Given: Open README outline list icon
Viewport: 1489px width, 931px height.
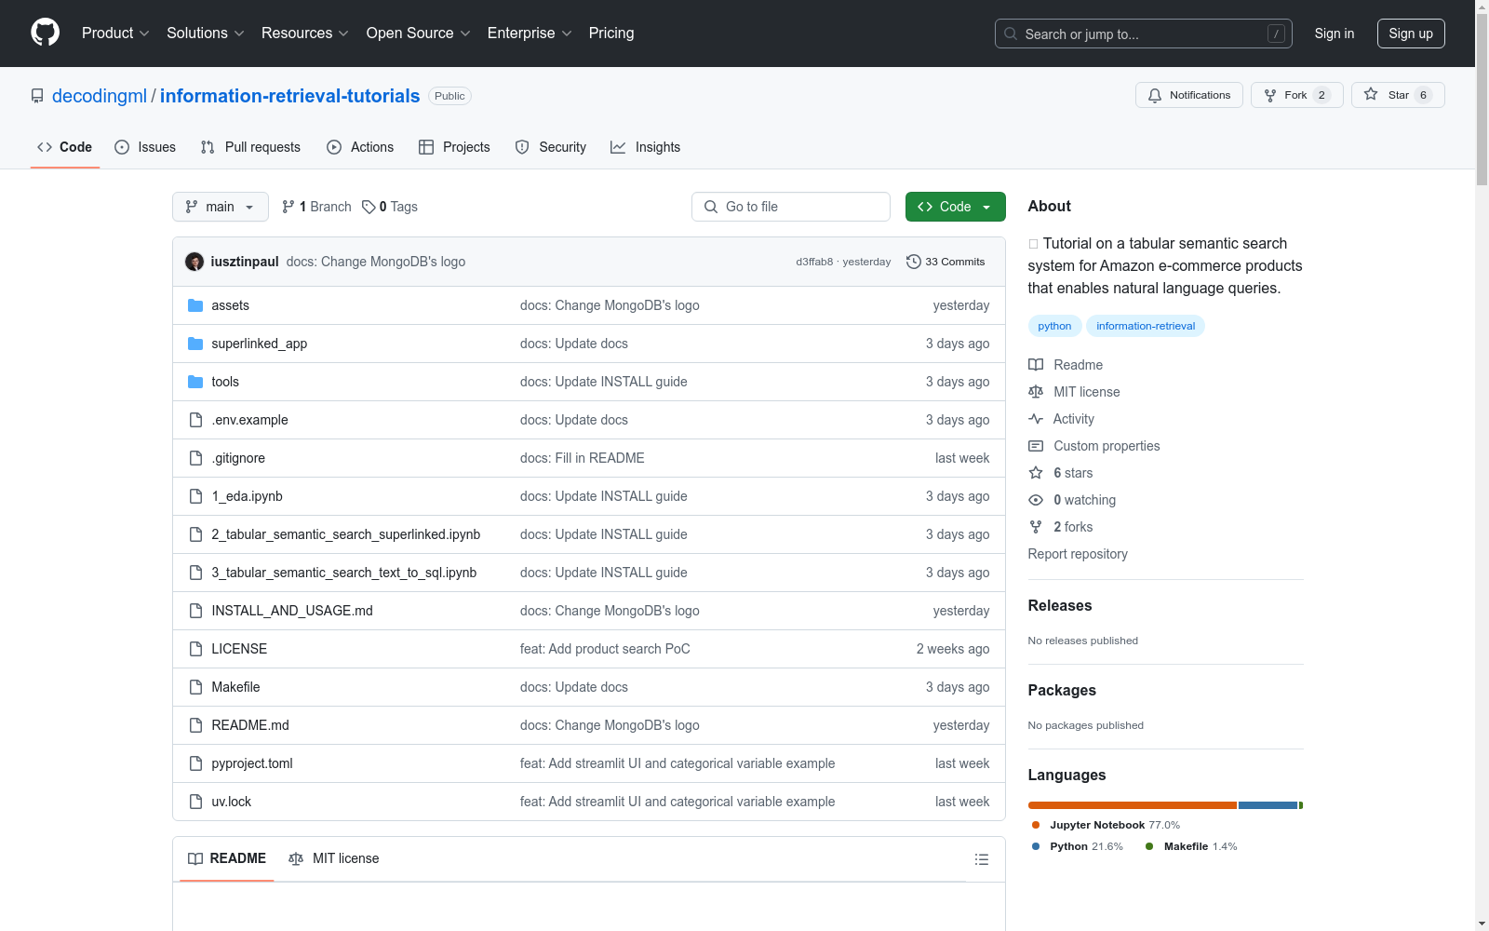Looking at the screenshot, I should pos(982,859).
